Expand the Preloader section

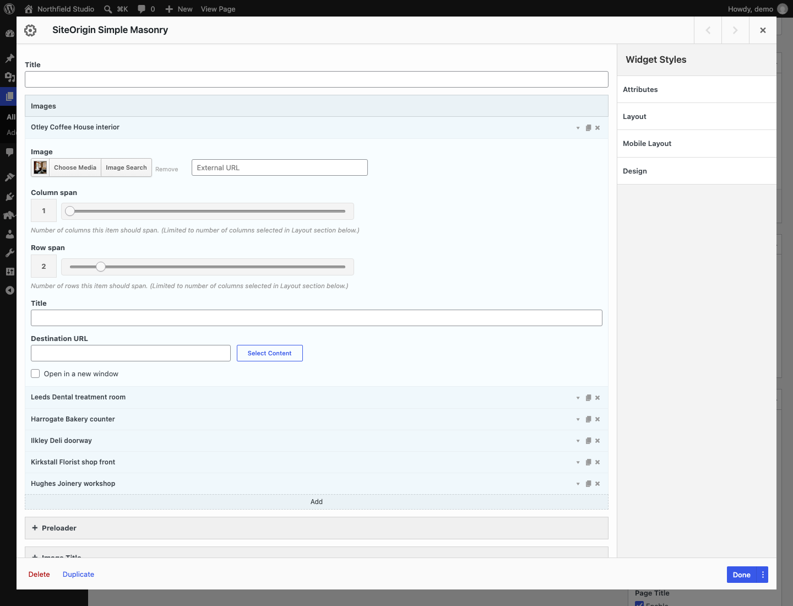(317, 528)
